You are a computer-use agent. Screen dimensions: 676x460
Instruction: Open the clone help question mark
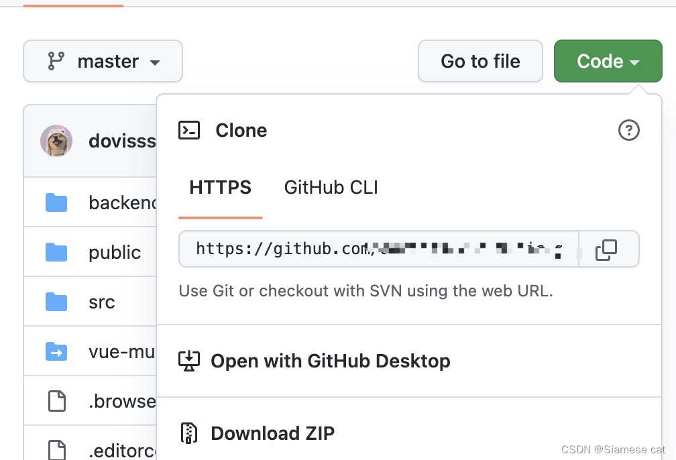tap(628, 130)
